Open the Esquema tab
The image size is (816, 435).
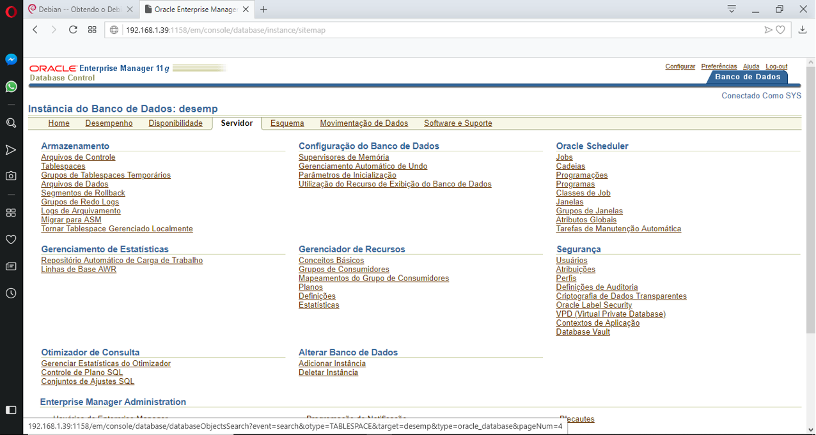[x=287, y=123]
